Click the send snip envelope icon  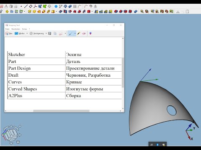click(61, 33)
